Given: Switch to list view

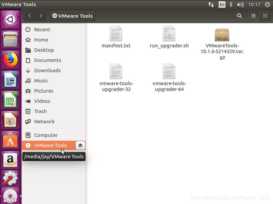Looking at the screenshot, I should 253,16.
